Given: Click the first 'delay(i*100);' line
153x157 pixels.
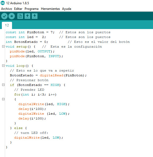Looking at the screenshot, I should (32, 109).
